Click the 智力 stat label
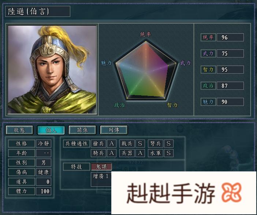257x215 pixels. coord(208,70)
